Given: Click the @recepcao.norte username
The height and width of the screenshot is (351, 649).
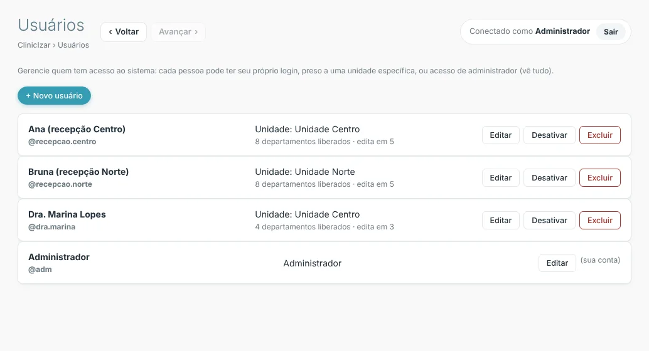Looking at the screenshot, I should click(x=60, y=184).
